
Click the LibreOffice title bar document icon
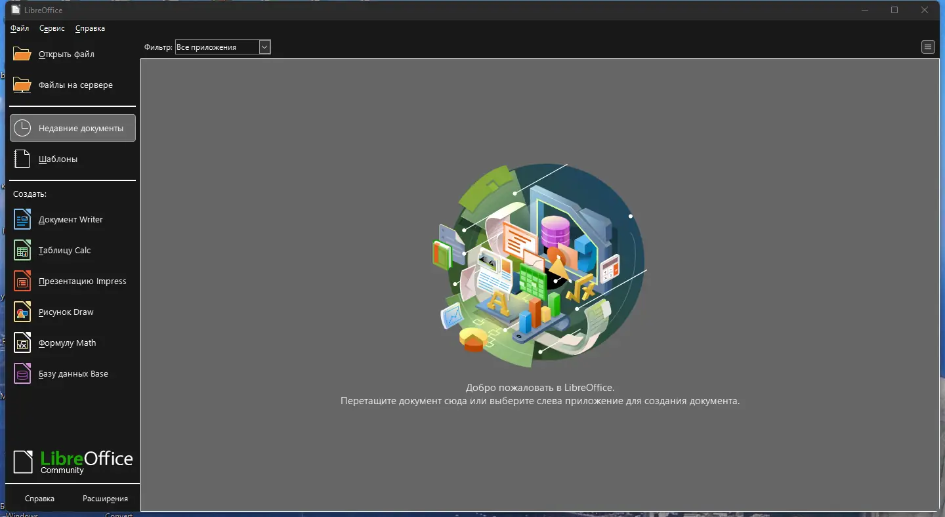pos(16,10)
